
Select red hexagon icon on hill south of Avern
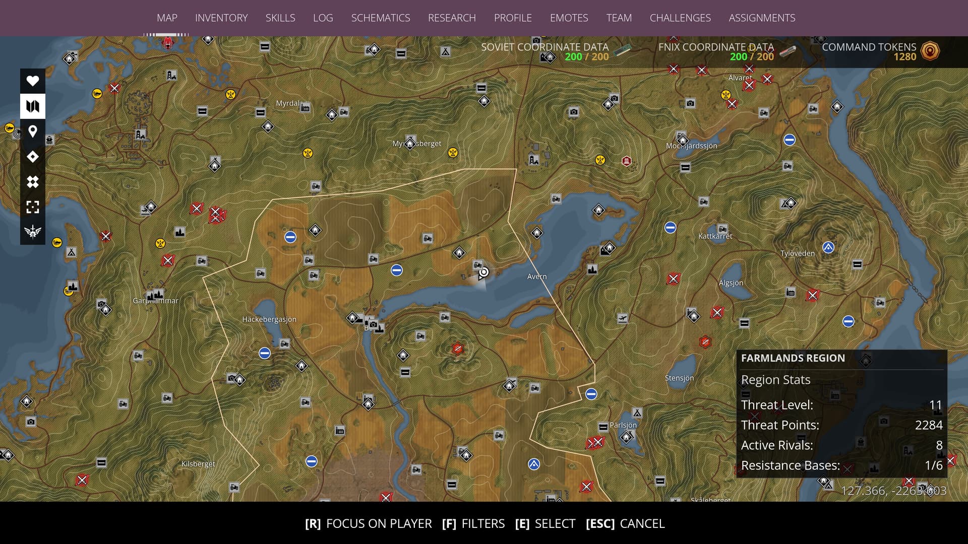[458, 349]
